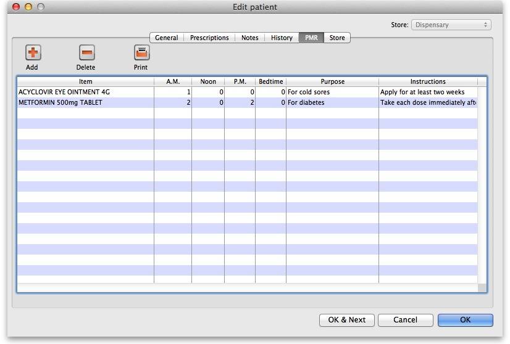Select the Store tab
Screen dimensions: 510x344
(337, 38)
